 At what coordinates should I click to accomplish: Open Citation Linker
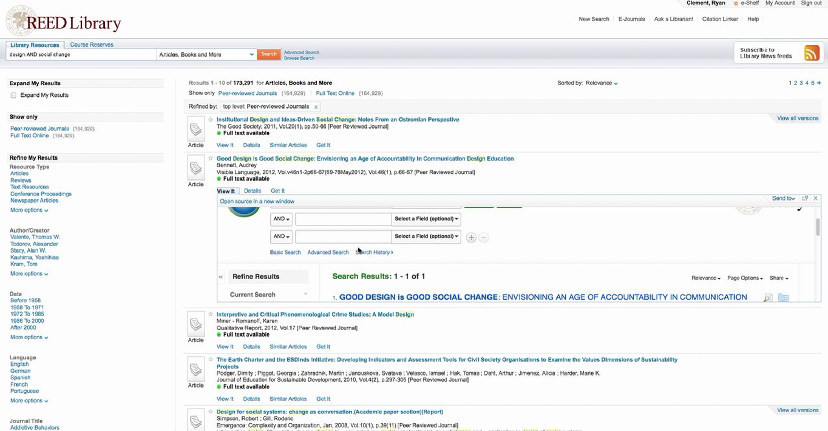coord(720,19)
